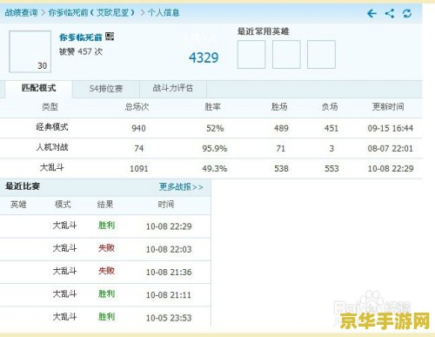The image size is (435, 337).
Task: Click the 489 wins cell
Action: click(281, 128)
